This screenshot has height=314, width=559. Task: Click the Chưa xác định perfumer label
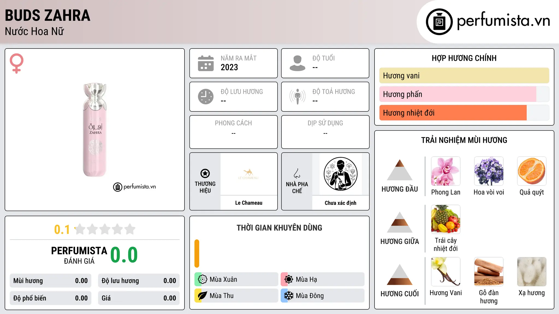click(340, 203)
